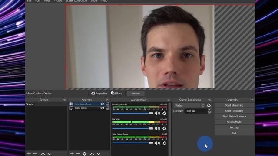Click the Audio Mixer vertical scrollbar
The image size is (278, 156).
click(x=170, y=129)
